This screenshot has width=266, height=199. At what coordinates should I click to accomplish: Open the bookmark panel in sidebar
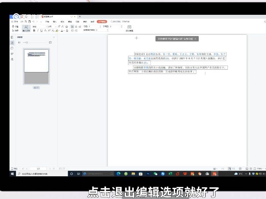[x=12, y=37]
